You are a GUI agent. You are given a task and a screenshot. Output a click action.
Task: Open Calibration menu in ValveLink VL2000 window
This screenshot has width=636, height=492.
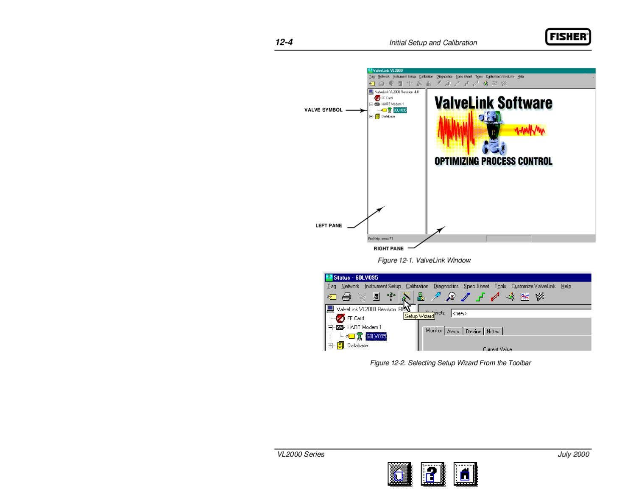coord(426,76)
